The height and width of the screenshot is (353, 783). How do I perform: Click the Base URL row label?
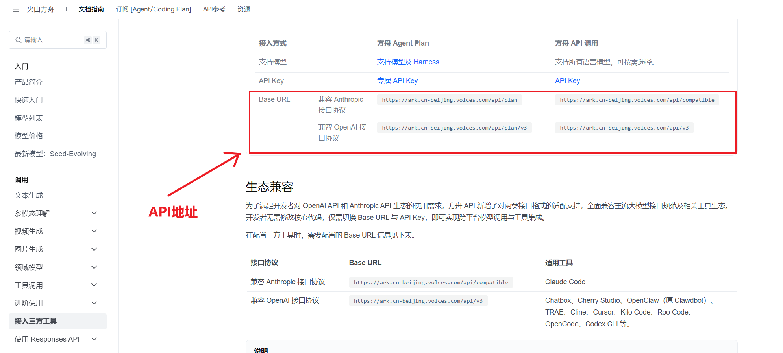coord(274,99)
